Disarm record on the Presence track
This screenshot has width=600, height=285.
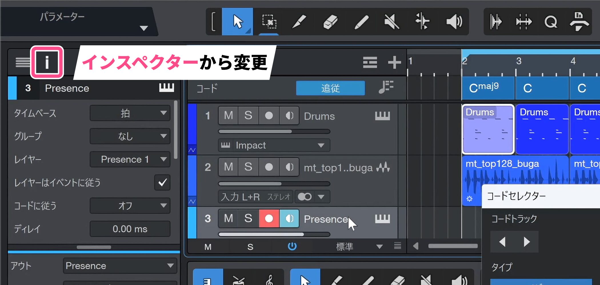[x=269, y=219]
